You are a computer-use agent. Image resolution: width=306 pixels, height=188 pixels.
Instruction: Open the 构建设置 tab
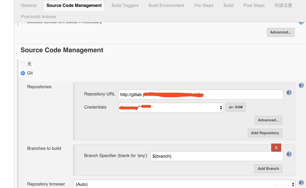point(283,5)
